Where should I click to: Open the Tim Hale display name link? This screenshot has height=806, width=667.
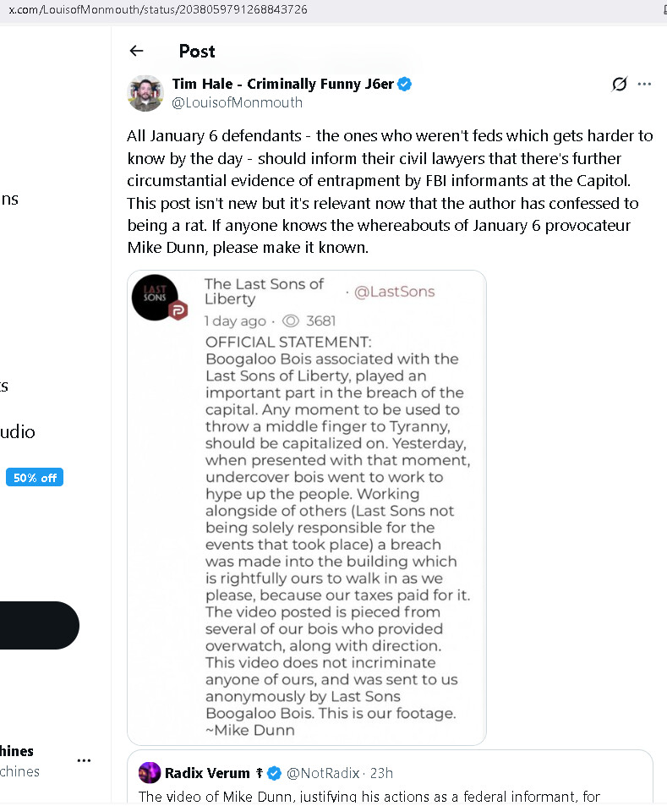coord(282,84)
